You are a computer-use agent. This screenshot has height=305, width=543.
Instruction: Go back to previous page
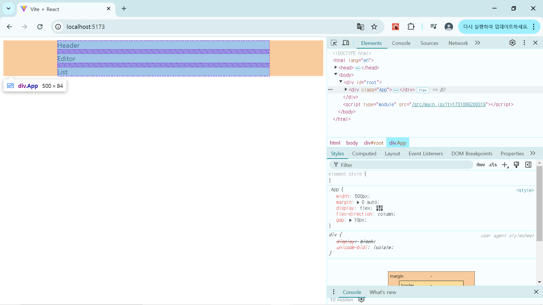[9, 27]
